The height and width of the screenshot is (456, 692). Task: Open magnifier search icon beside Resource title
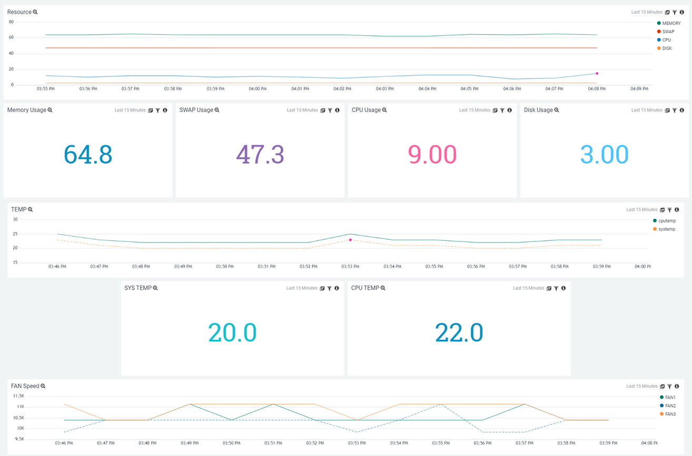(35, 12)
